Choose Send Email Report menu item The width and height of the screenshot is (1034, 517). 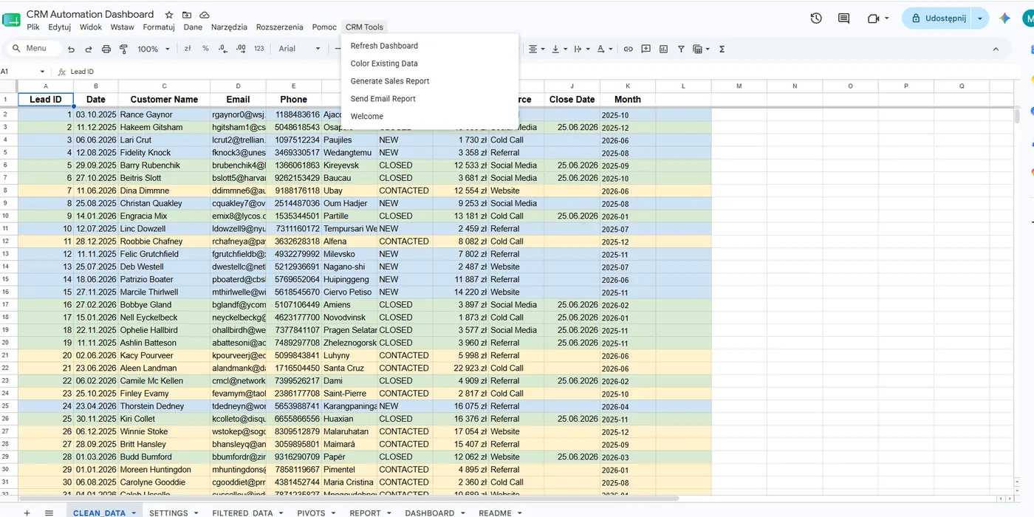tap(430, 99)
